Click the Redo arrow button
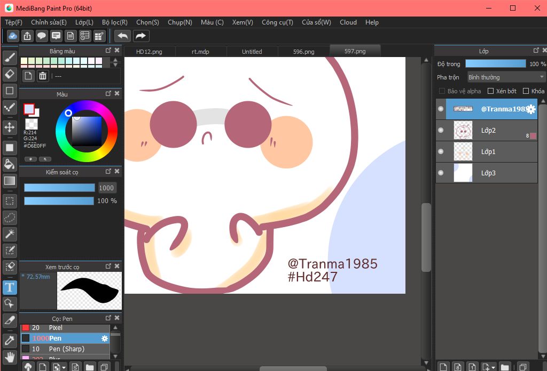The height and width of the screenshot is (371, 547). click(140, 36)
